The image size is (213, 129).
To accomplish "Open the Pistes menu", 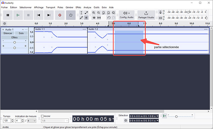I will click(x=60, y=7).
